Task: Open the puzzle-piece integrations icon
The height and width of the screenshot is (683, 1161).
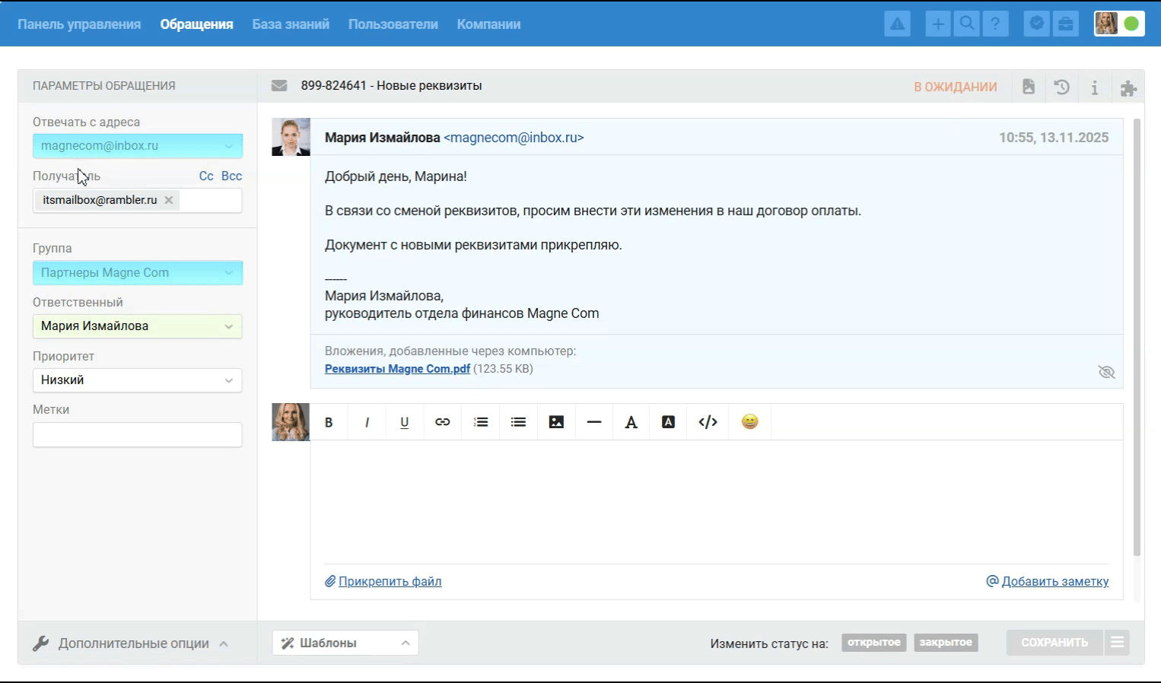Action: point(1128,88)
